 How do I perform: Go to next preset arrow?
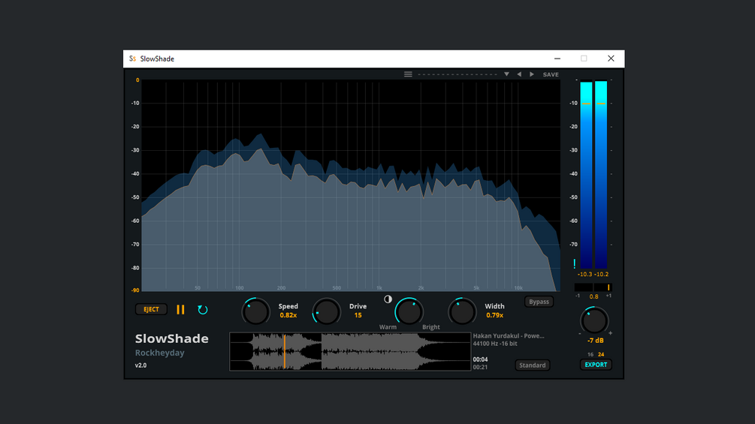532,74
